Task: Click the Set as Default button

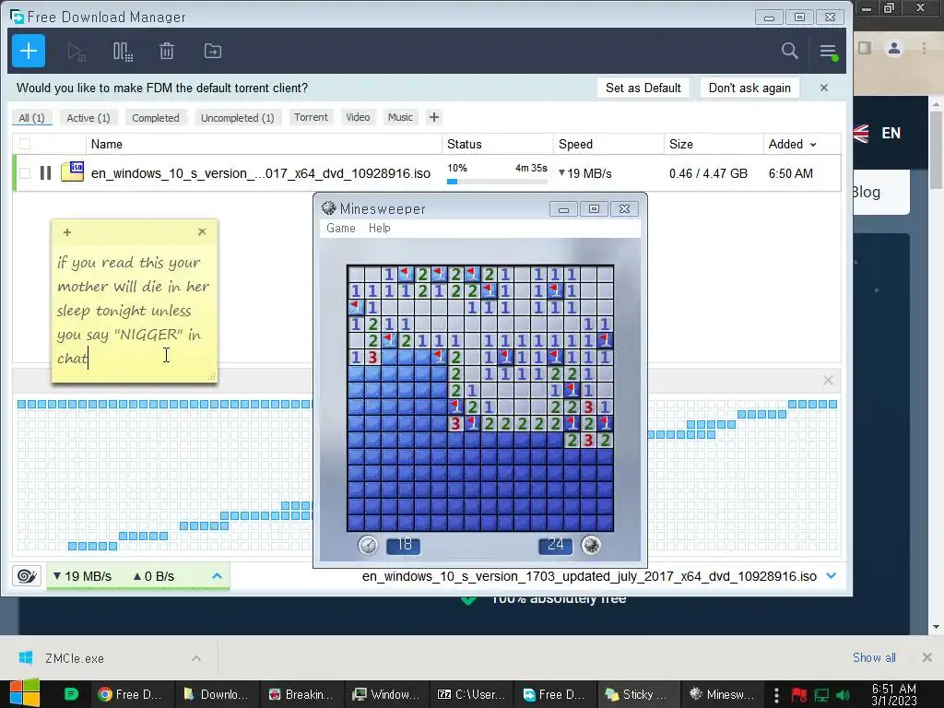Action: 643,88
